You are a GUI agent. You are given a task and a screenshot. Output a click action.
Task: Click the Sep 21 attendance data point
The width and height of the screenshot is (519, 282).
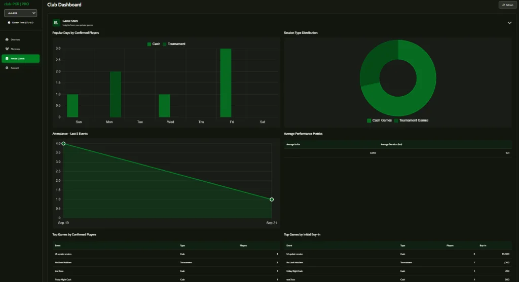point(272,199)
